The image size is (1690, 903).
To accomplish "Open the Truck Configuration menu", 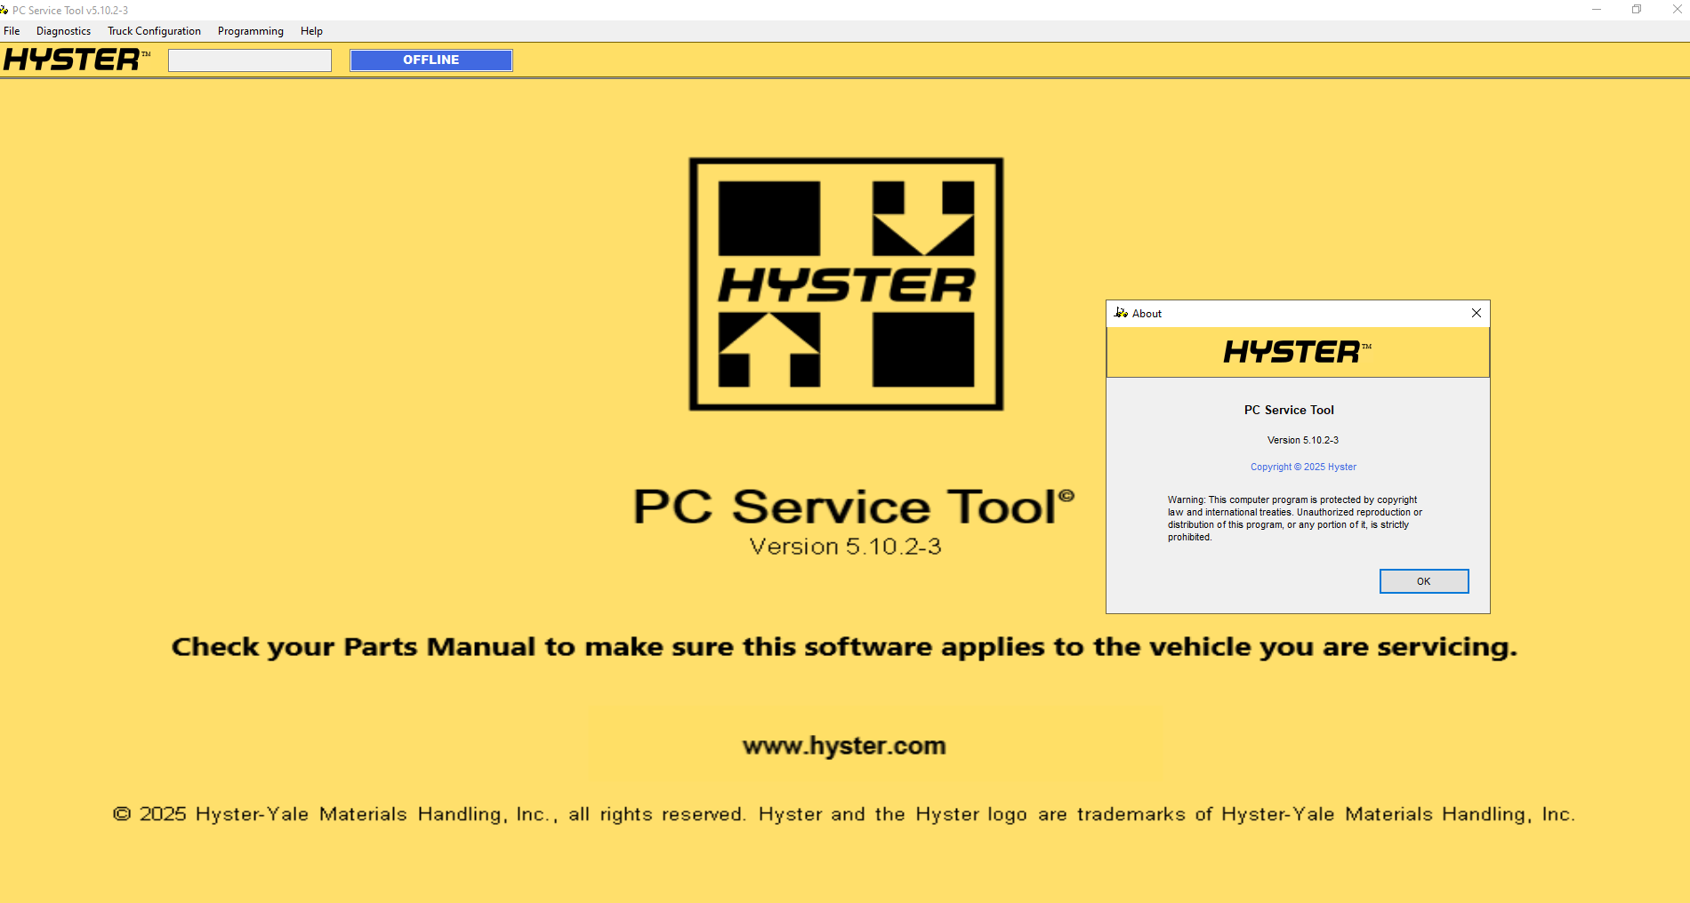I will point(154,31).
